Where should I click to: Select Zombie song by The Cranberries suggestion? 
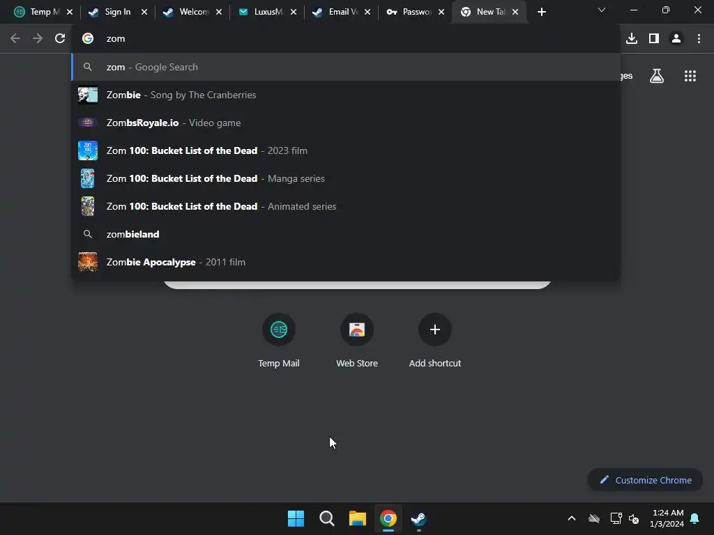[346, 95]
